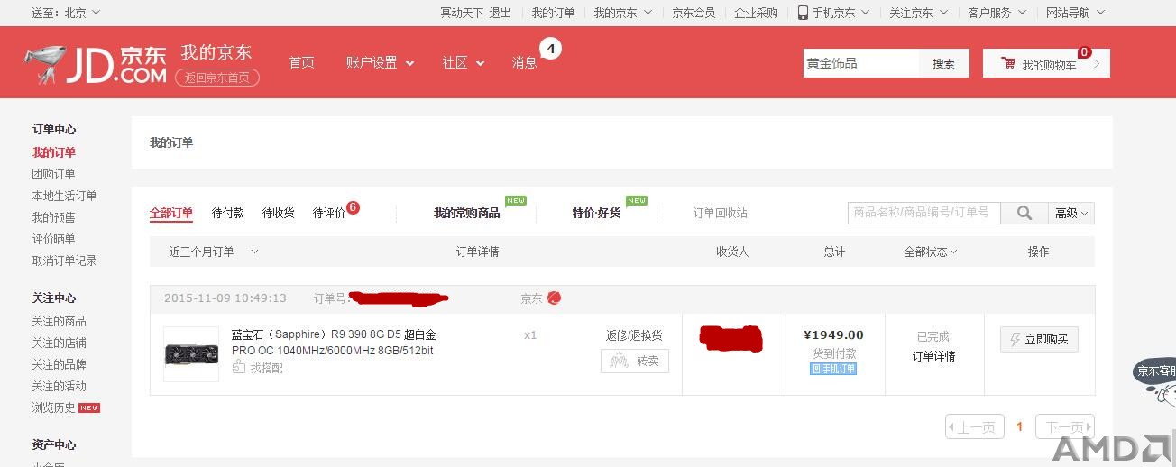The width and height of the screenshot is (1176, 467).
Task: Select 本地生活订单 in sidebar
Action: click(65, 196)
